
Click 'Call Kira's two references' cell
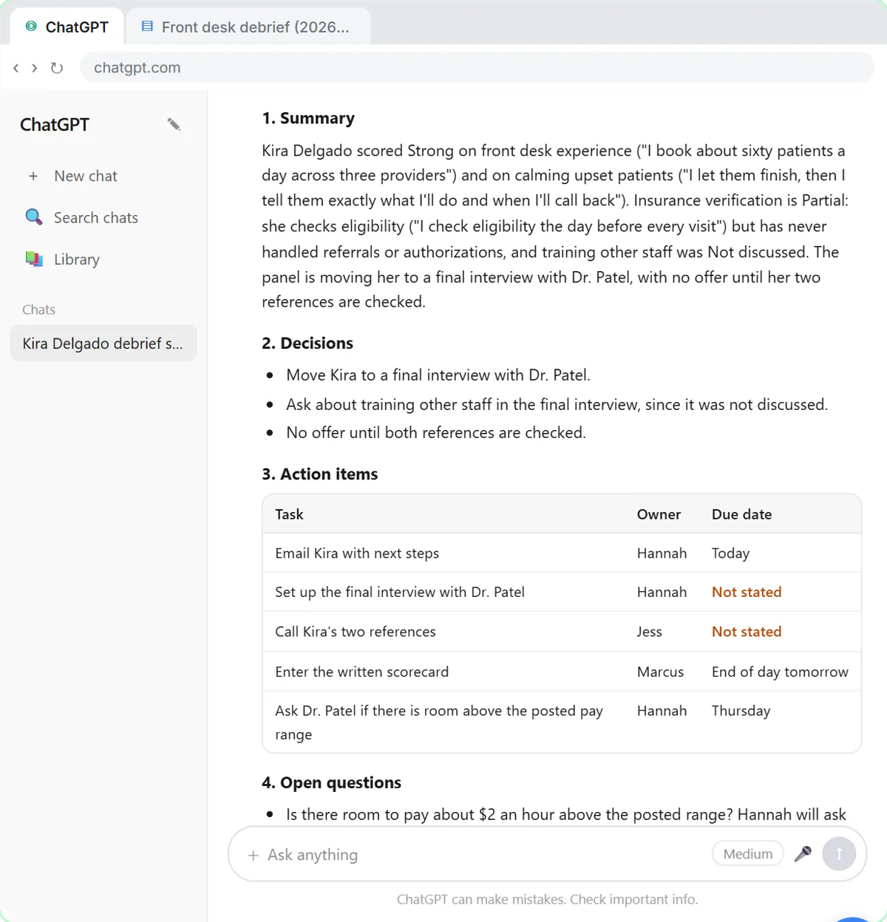pyautogui.click(x=356, y=632)
